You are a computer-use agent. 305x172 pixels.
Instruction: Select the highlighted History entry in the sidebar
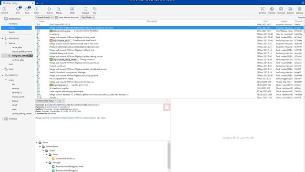pos(17,28)
